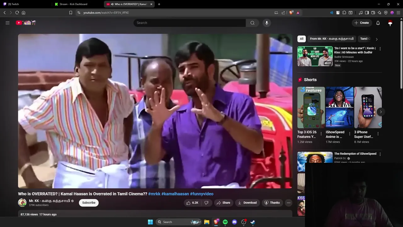Open more actions menu beside Thanks
This screenshot has width=403, height=227.
click(x=288, y=203)
